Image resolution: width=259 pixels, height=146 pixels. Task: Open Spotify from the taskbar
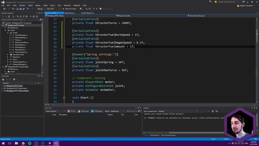click(30, 143)
